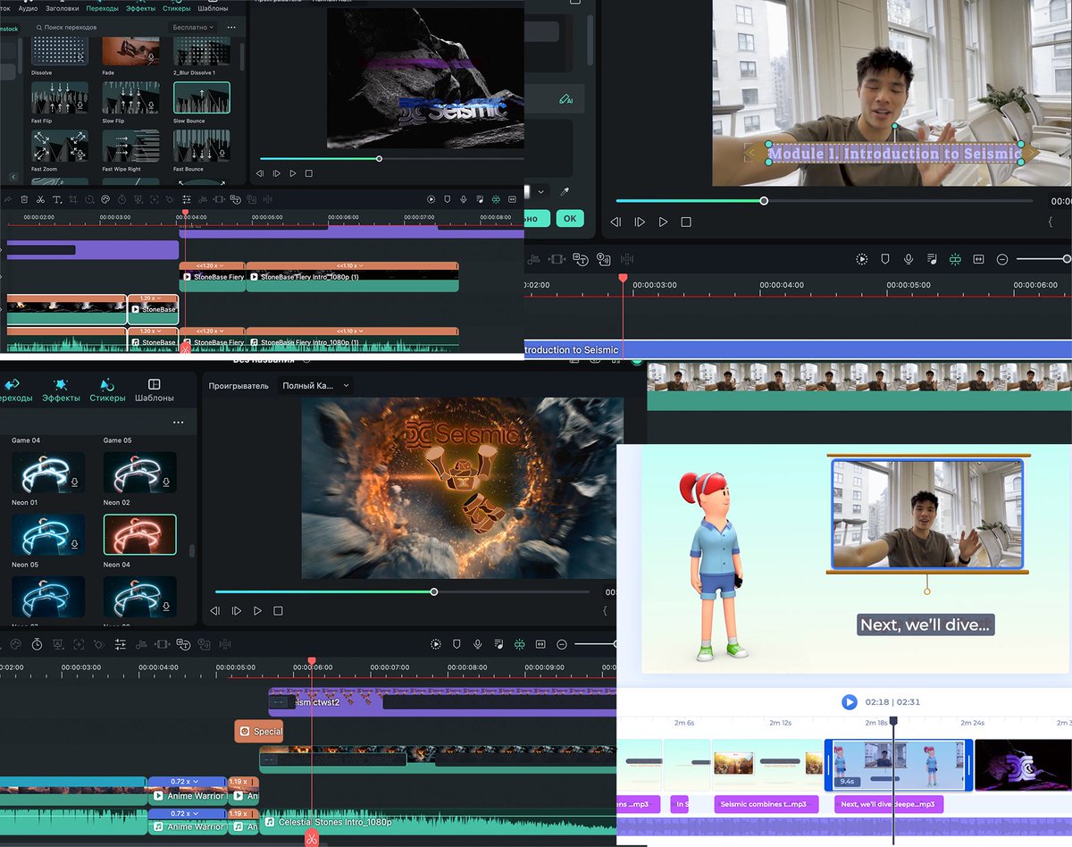Open the three-dots menu beside Бесплатно
Screen dimensions: 1072x847
(231, 28)
